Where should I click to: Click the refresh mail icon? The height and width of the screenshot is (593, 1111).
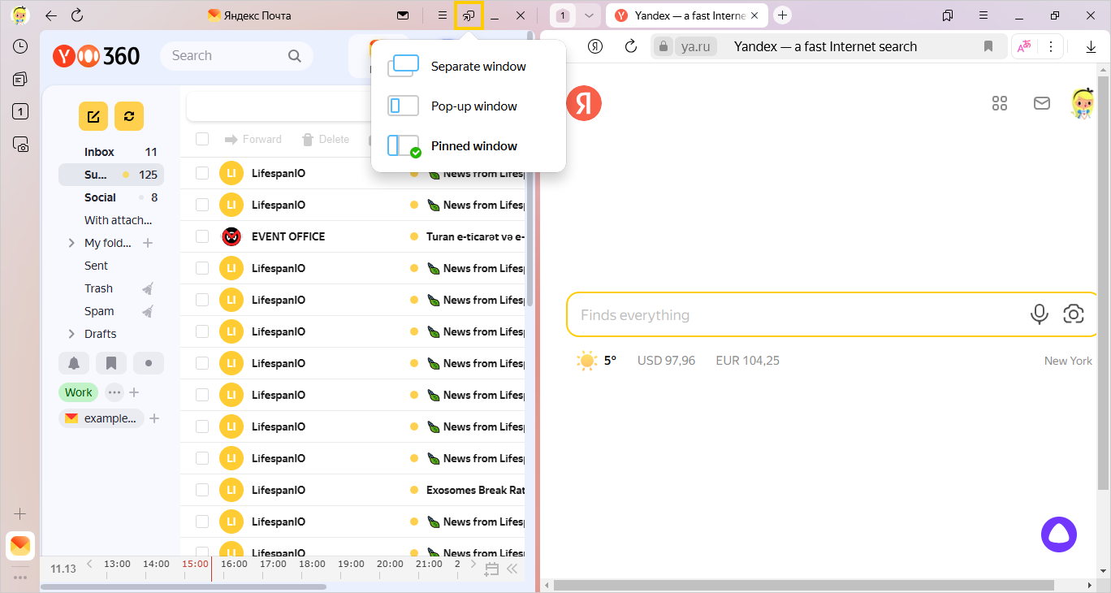pos(129,116)
